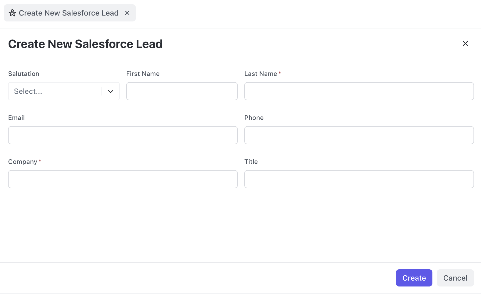Click the star icon in the tab
481x294 pixels.
click(x=12, y=13)
